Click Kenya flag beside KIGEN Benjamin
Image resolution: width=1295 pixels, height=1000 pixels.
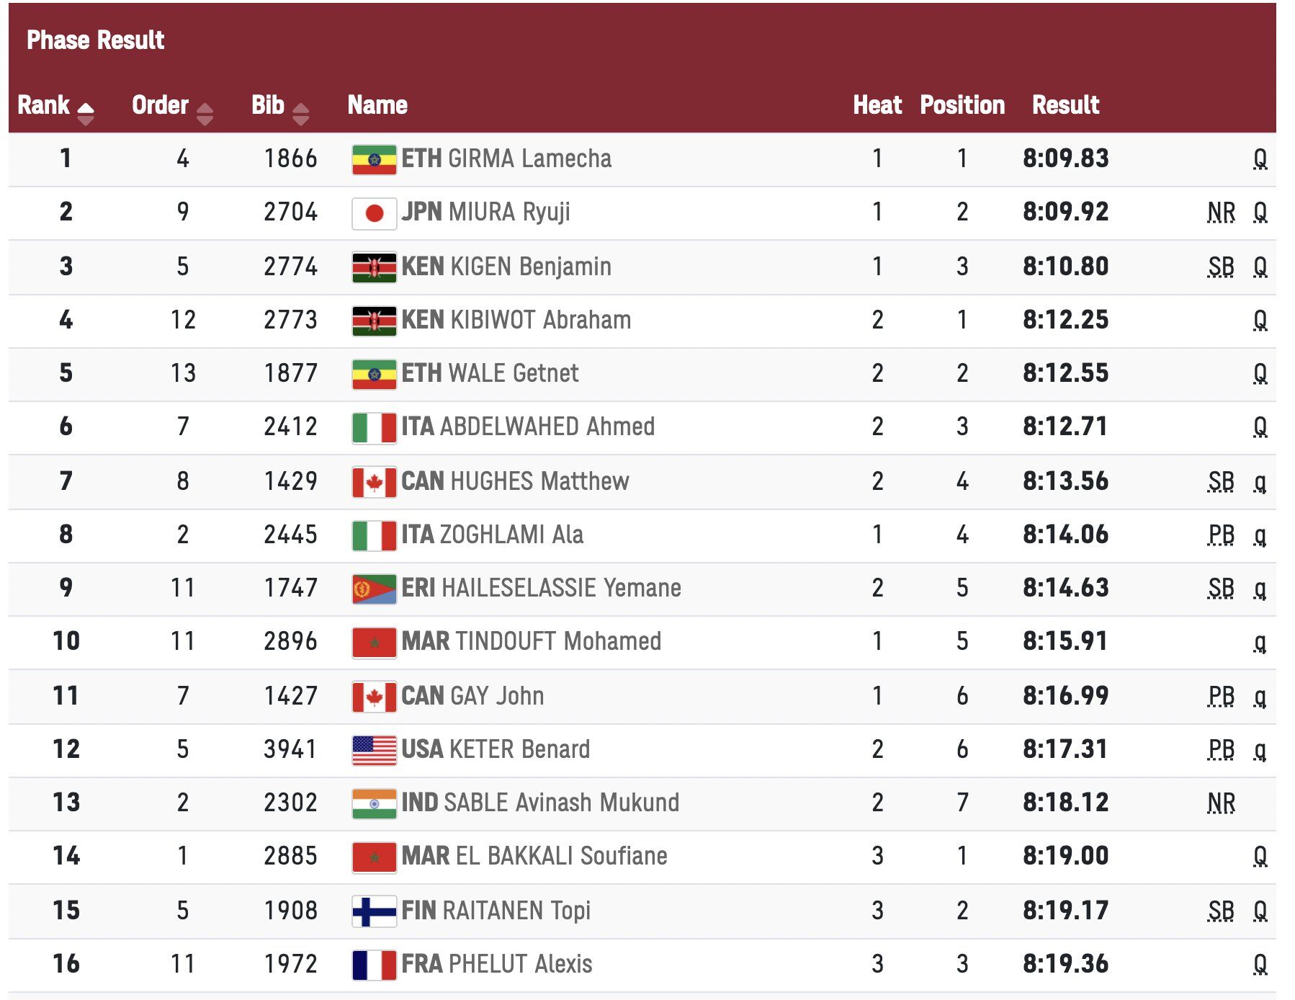coord(374,267)
